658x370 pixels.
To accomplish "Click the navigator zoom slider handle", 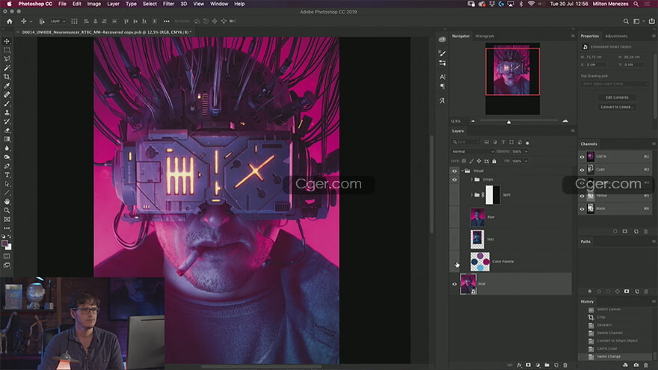I will tap(508, 122).
